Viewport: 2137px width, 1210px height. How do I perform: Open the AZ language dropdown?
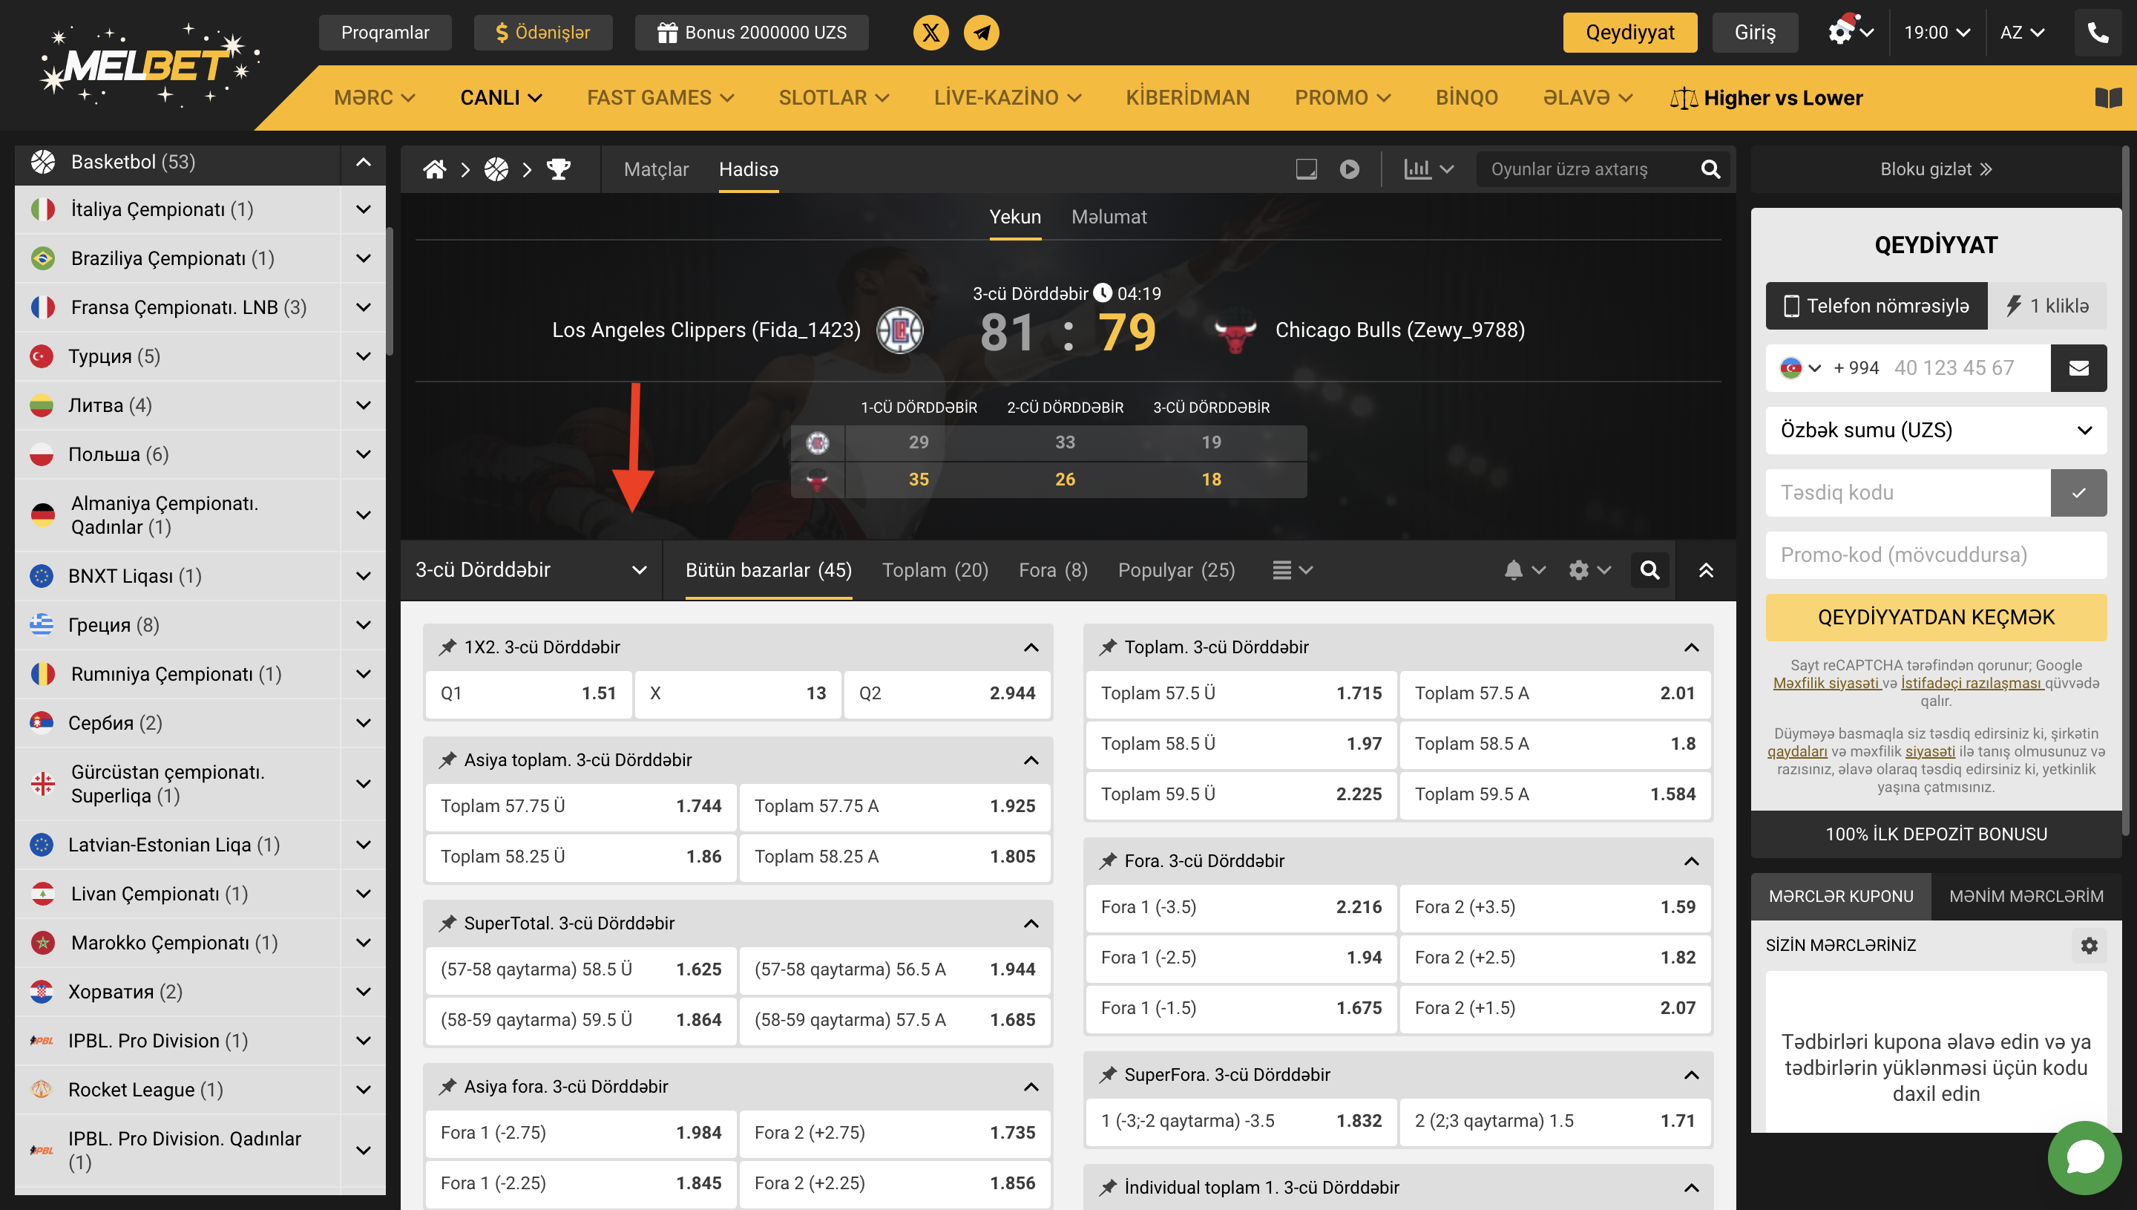point(2021,33)
